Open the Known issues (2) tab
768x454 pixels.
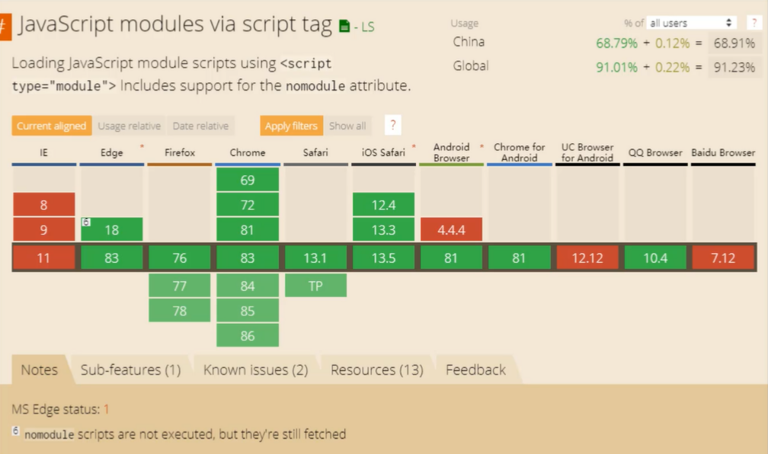(255, 370)
